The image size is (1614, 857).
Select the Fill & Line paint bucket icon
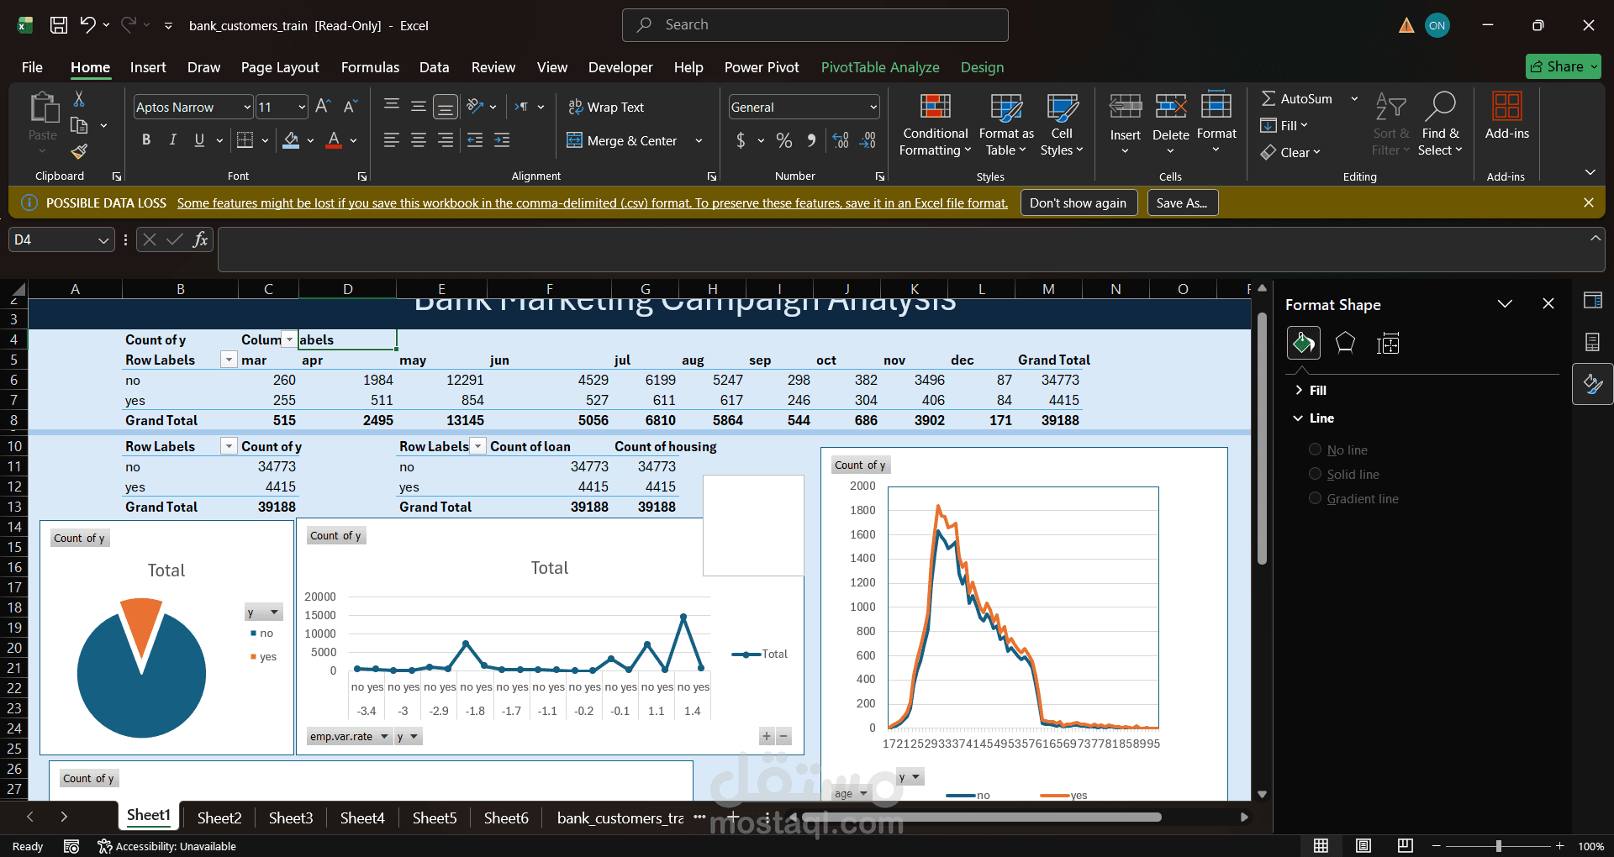coord(1303,343)
